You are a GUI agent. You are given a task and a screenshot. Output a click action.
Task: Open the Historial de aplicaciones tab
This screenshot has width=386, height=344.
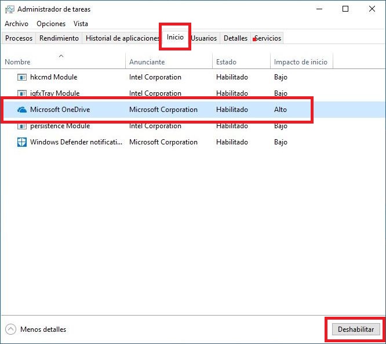click(x=122, y=38)
